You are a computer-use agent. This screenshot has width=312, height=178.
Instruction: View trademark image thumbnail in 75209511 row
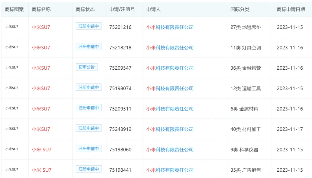pos(12,108)
